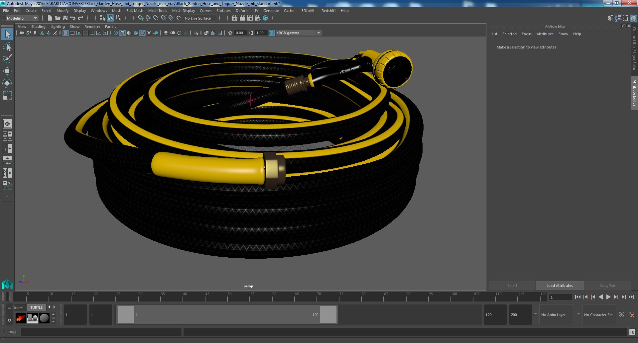Click the TURTLE shelf fire-colored icon
Screen dimensions: 638x343
pyautogui.click(x=21, y=318)
